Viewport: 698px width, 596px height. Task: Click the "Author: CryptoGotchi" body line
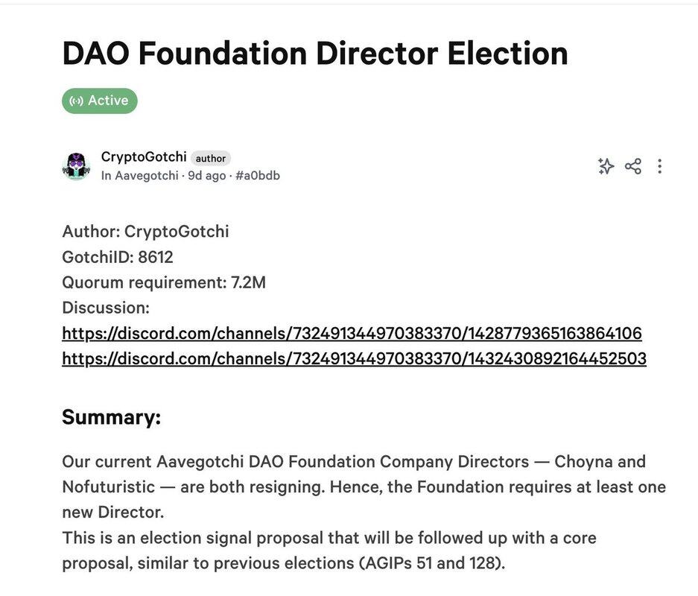click(x=145, y=232)
